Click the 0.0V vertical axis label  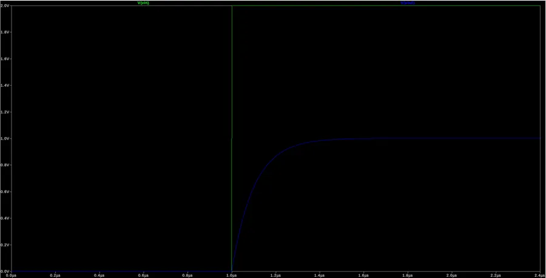coord(4,271)
